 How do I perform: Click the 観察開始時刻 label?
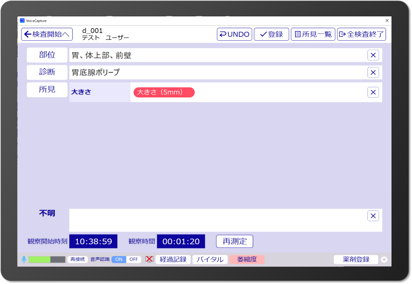pos(47,241)
